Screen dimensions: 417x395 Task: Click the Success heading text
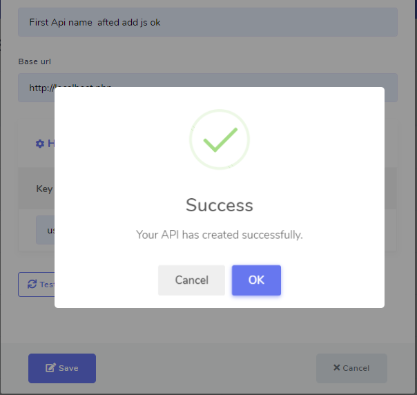(x=220, y=205)
